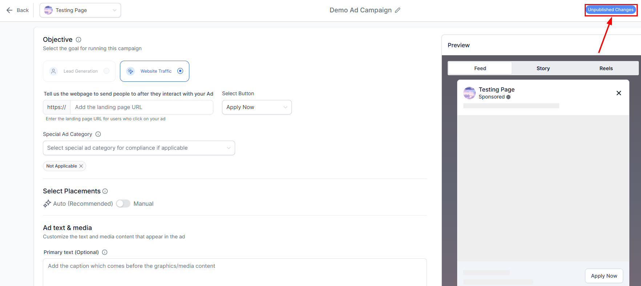The height and width of the screenshot is (286, 641).
Task: Click the Manual placement label
Action: point(144,204)
